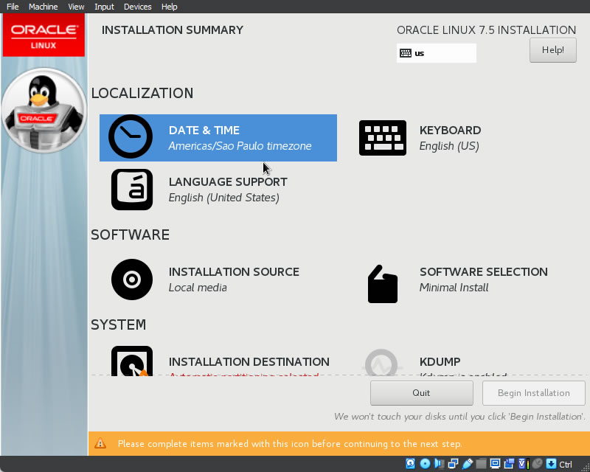Image resolution: width=590 pixels, height=472 pixels.
Task: Click the 'us' keyboard layout field
Action: 436,53
